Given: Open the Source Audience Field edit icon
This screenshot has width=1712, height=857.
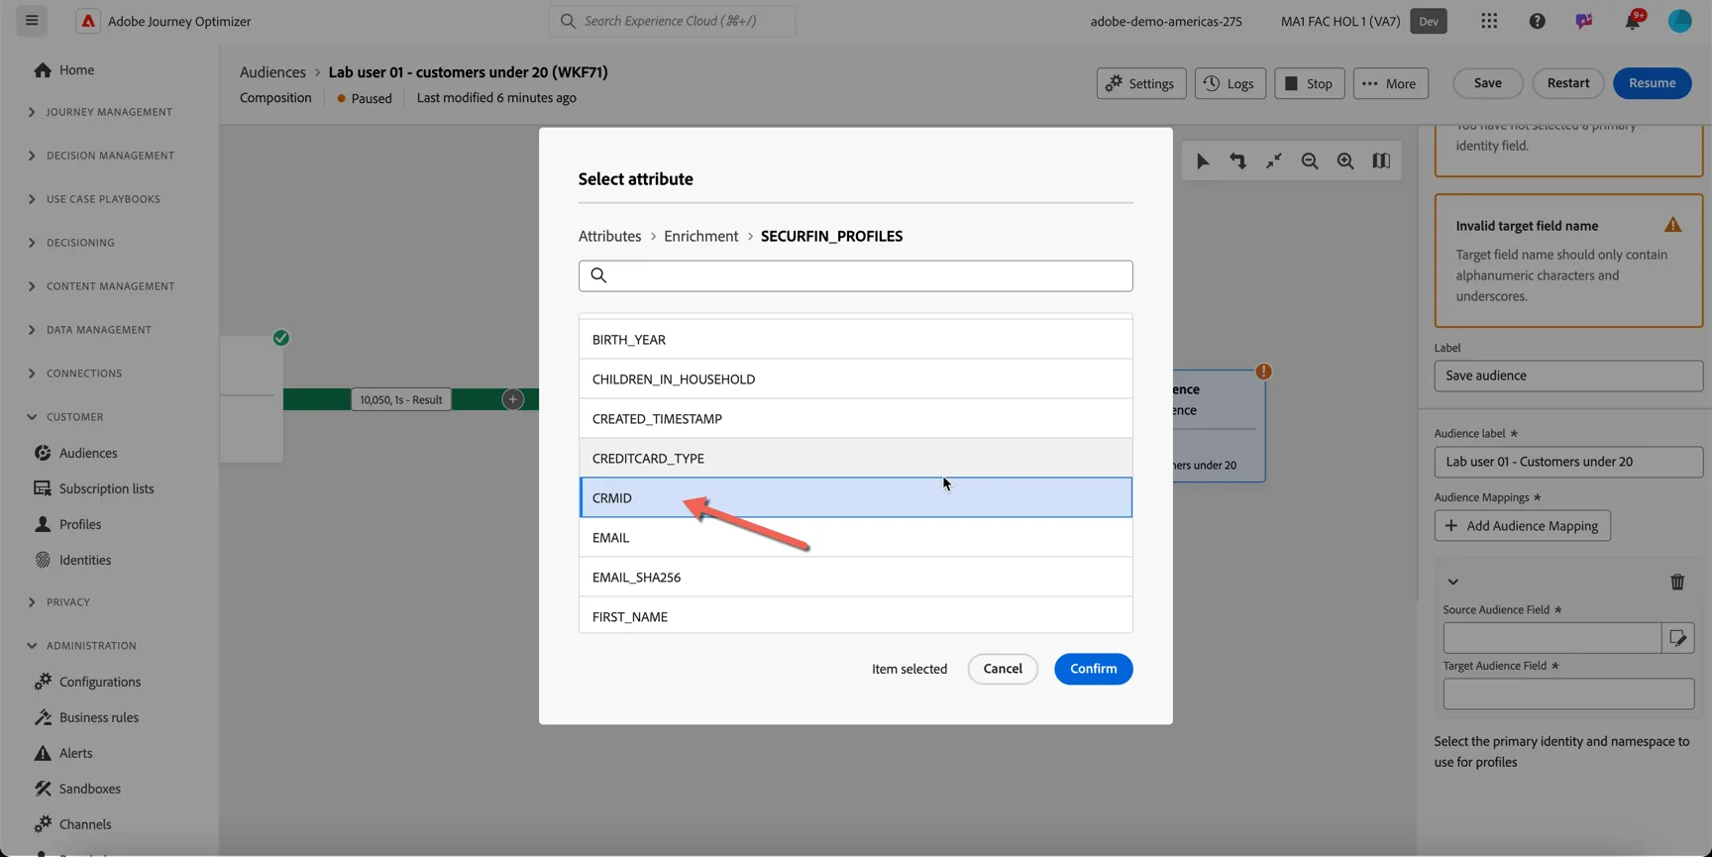Looking at the screenshot, I should tap(1678, 638).
